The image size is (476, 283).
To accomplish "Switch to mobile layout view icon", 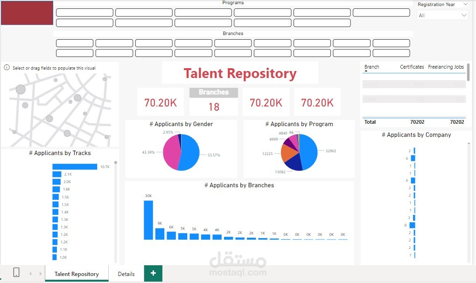I will (x=16, y=272).
